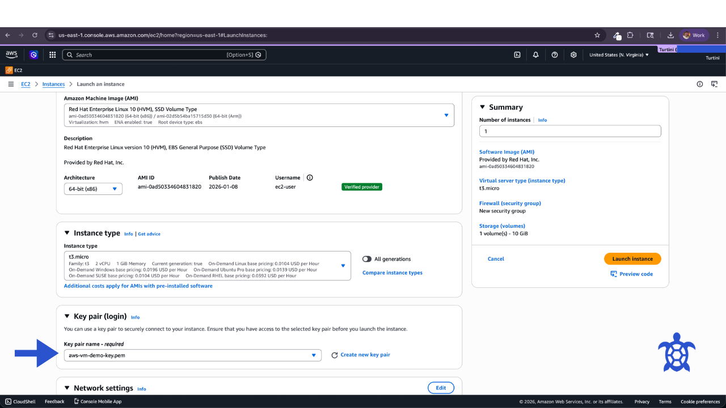
Task: Click the info circle icon at top right
Action: [699, 84]
